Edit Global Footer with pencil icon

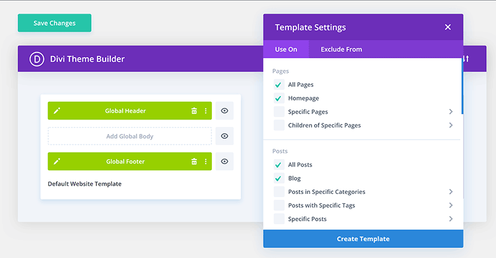point(57,161)
